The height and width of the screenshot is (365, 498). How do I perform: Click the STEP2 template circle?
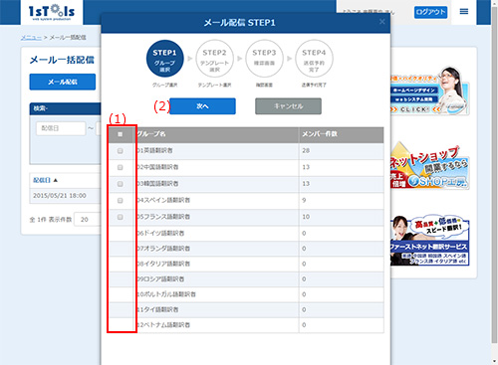(214, 59)
